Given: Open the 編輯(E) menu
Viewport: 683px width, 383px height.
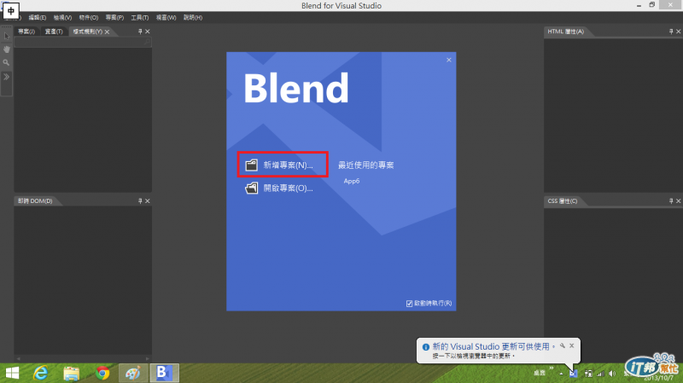Looking at the screenshot, I should pyautogui.click(x=37, y=17).
